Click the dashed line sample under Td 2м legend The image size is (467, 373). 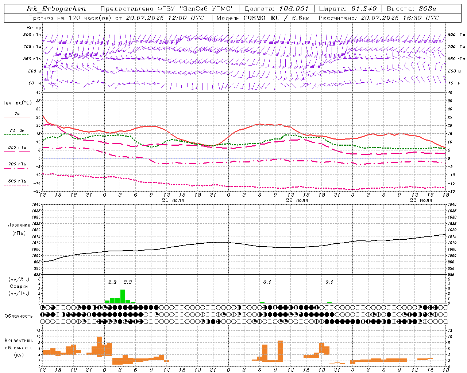coord(17,135)
